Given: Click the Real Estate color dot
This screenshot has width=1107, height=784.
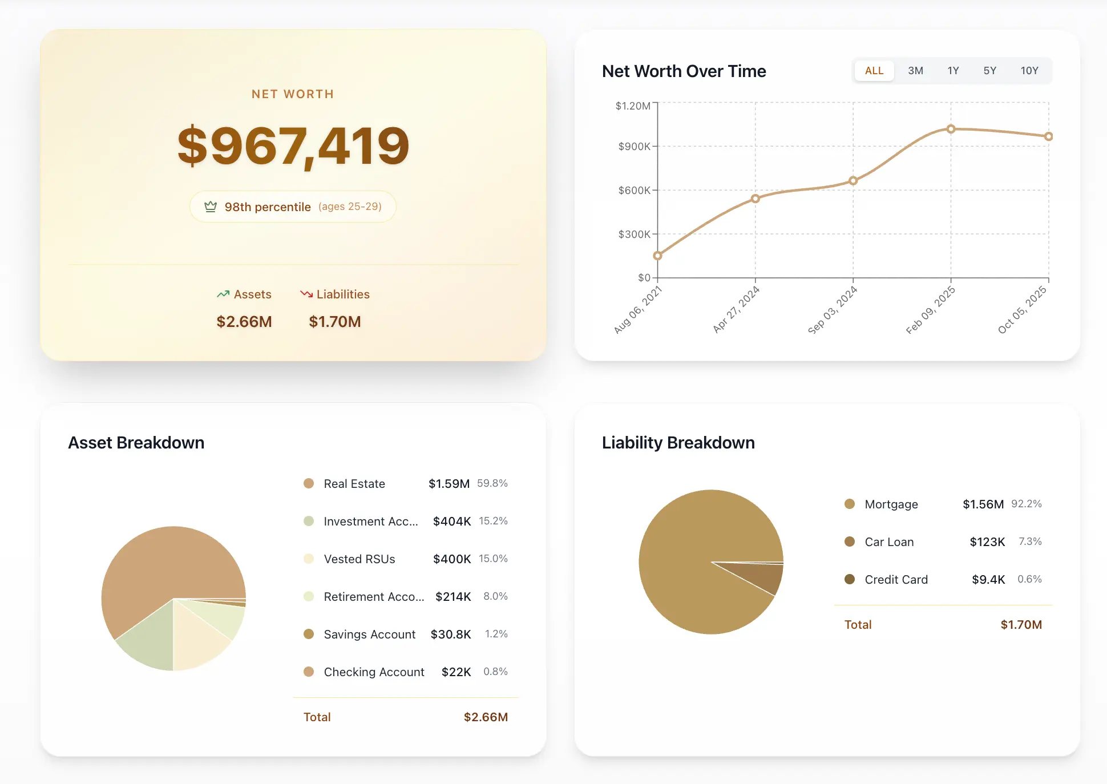Looking at the screenshot, I should pos(309,483).
